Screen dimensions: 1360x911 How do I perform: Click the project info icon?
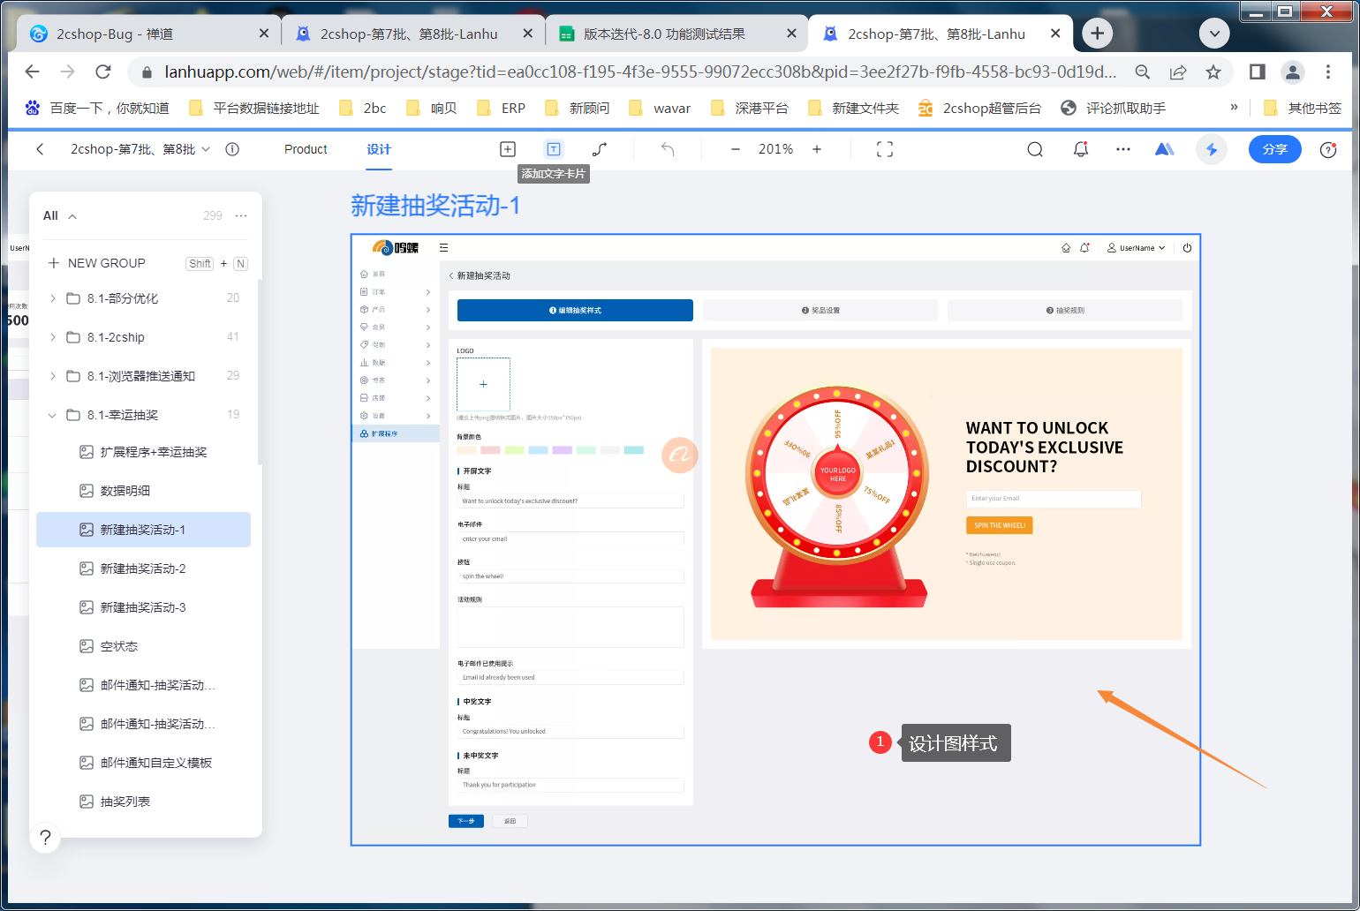click(x=232, y=149)
